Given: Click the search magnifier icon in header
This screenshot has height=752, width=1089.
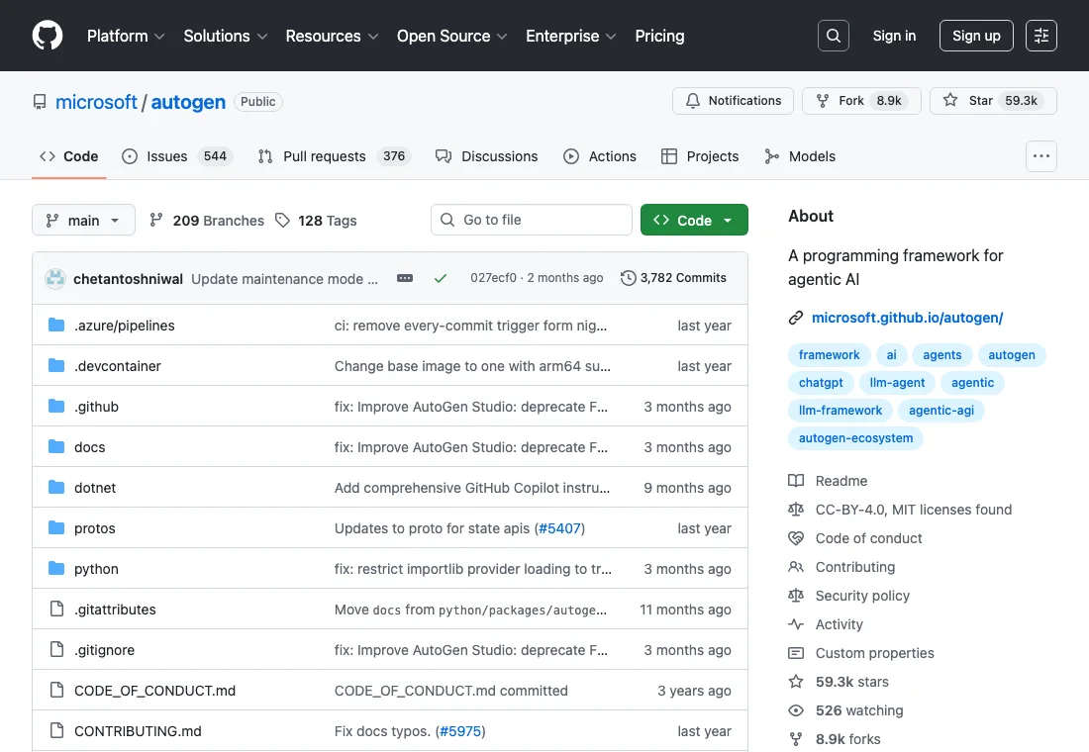Looking at the screenshot, I should (x=834, y=36).
